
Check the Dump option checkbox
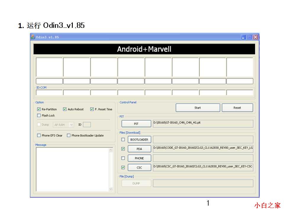click(x=39, y=125)
